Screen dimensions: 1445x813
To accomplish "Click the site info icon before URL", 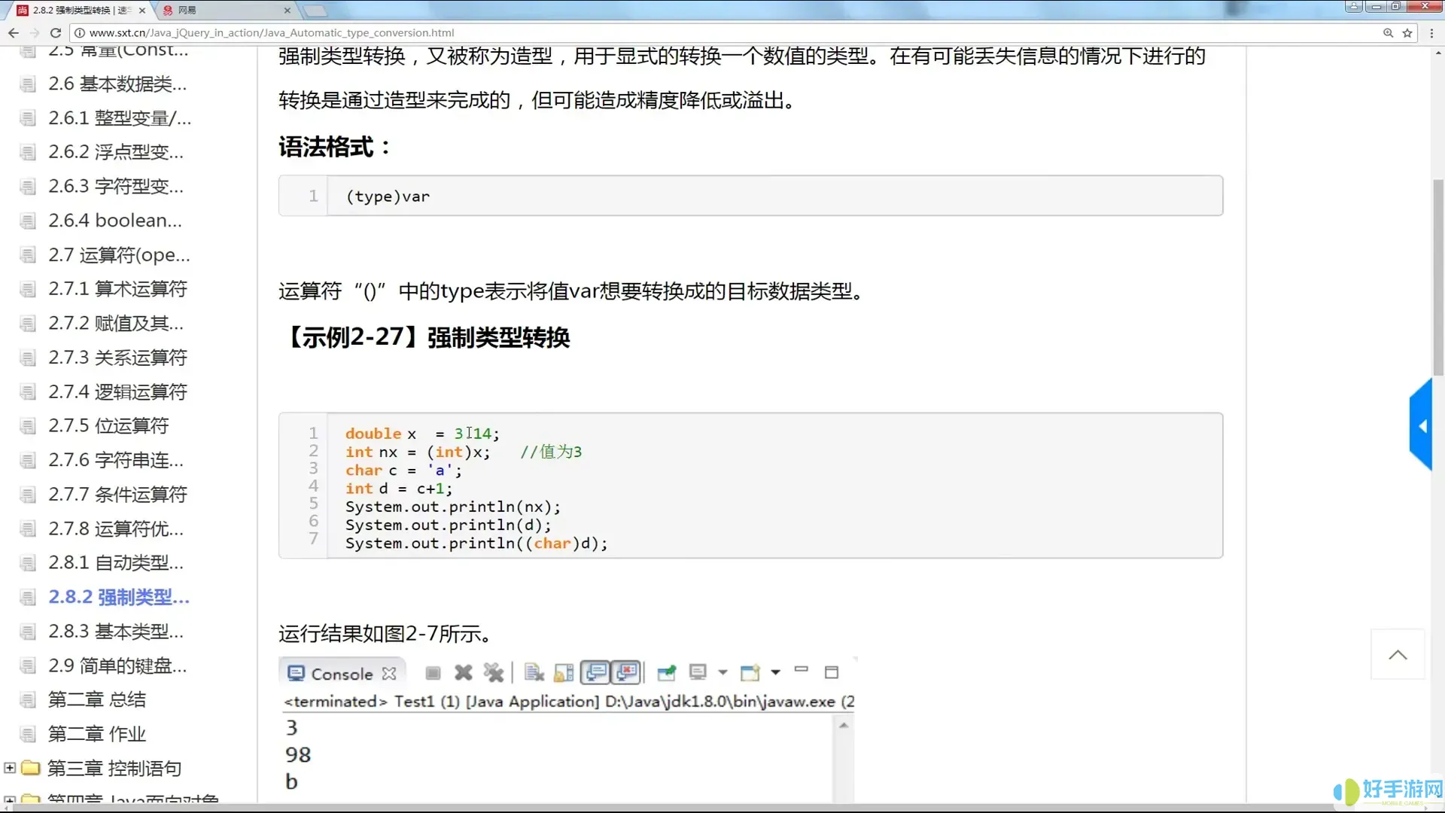I will click(79, 32).
